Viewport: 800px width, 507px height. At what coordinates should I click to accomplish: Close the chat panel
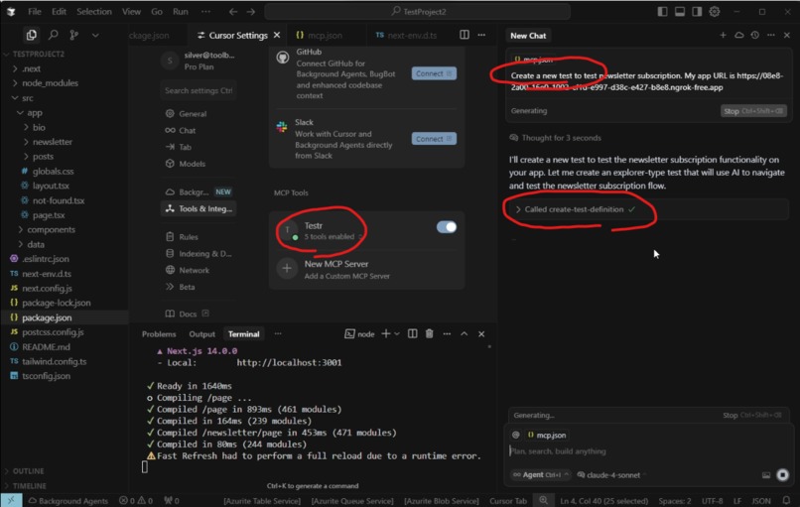787,35
